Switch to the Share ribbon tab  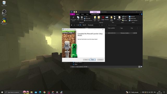coord(82,14)
